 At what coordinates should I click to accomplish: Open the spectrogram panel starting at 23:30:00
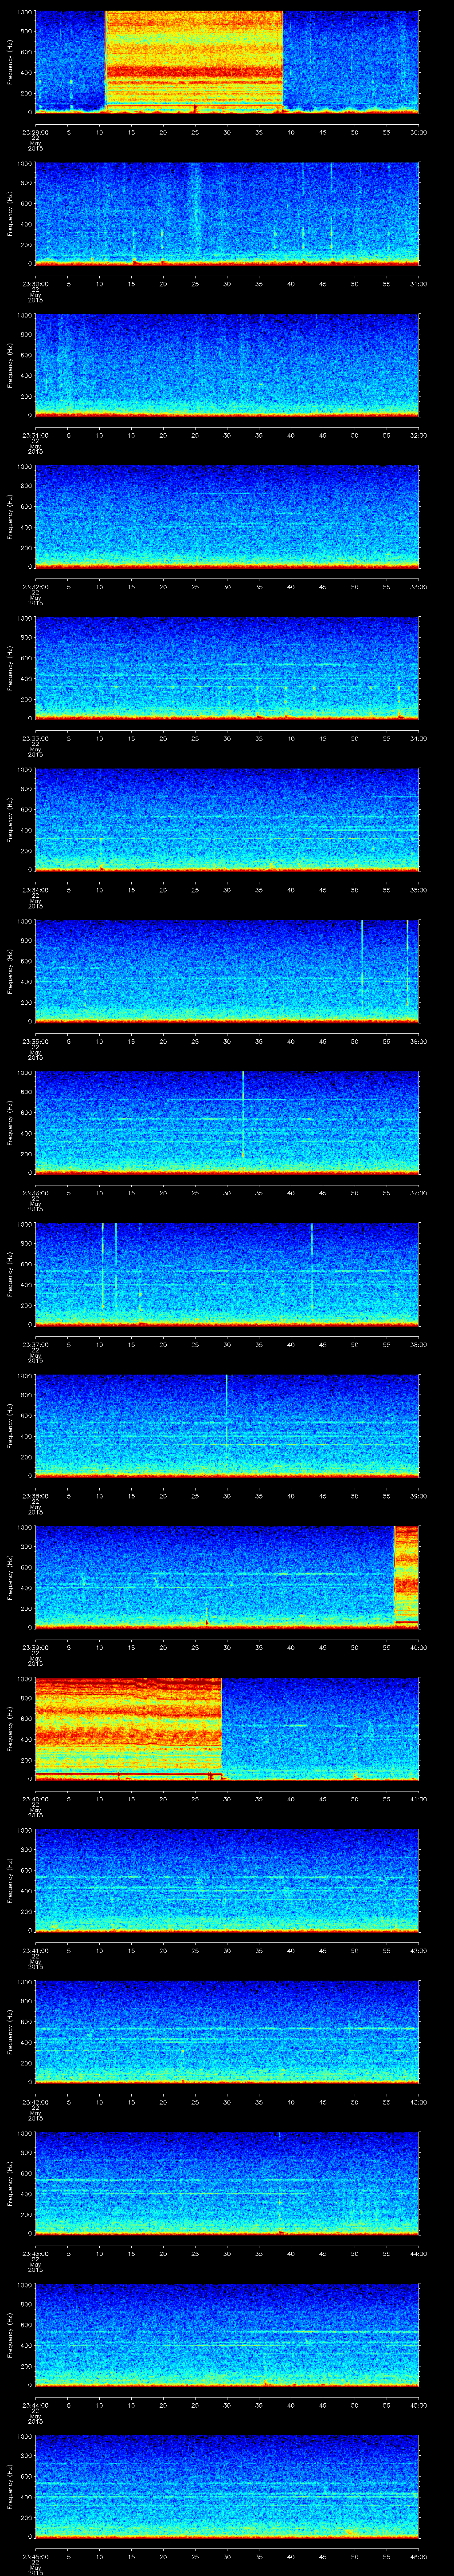pos(227,213)
